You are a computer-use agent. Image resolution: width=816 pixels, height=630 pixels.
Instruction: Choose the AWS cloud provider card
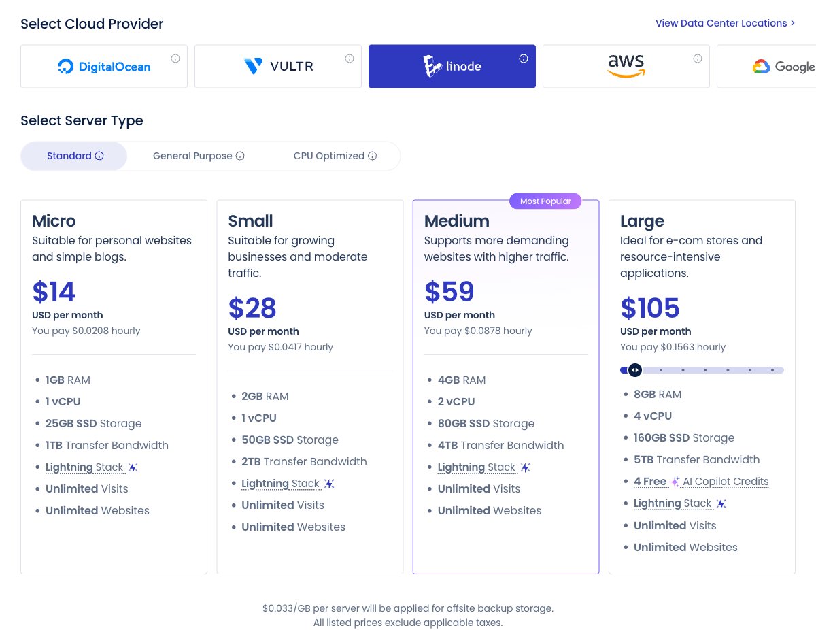[x=626, y=67]
